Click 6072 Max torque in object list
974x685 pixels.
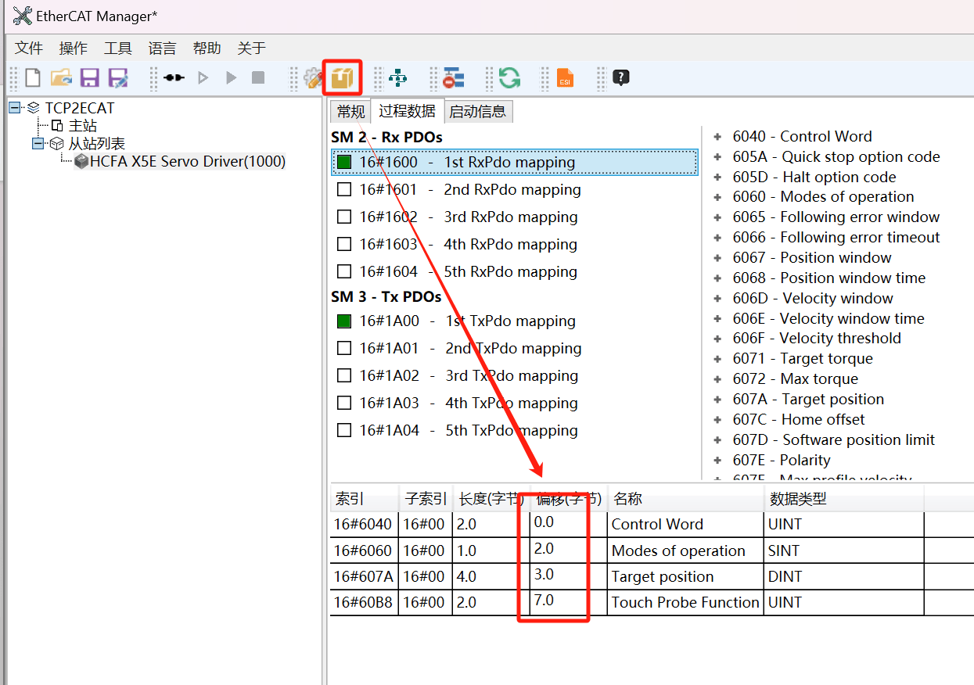click(x=795, y=379)
